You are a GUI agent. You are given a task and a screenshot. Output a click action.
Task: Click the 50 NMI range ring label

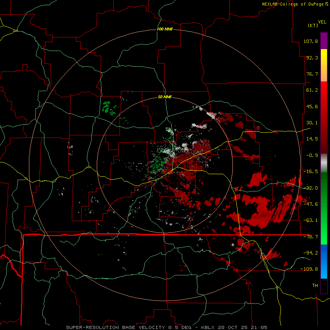coord(165,97)
